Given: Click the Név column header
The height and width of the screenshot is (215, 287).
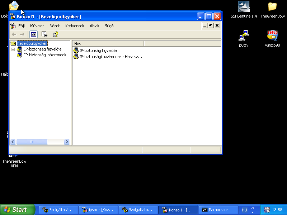Looking at the screenshot, I should 108,43.
